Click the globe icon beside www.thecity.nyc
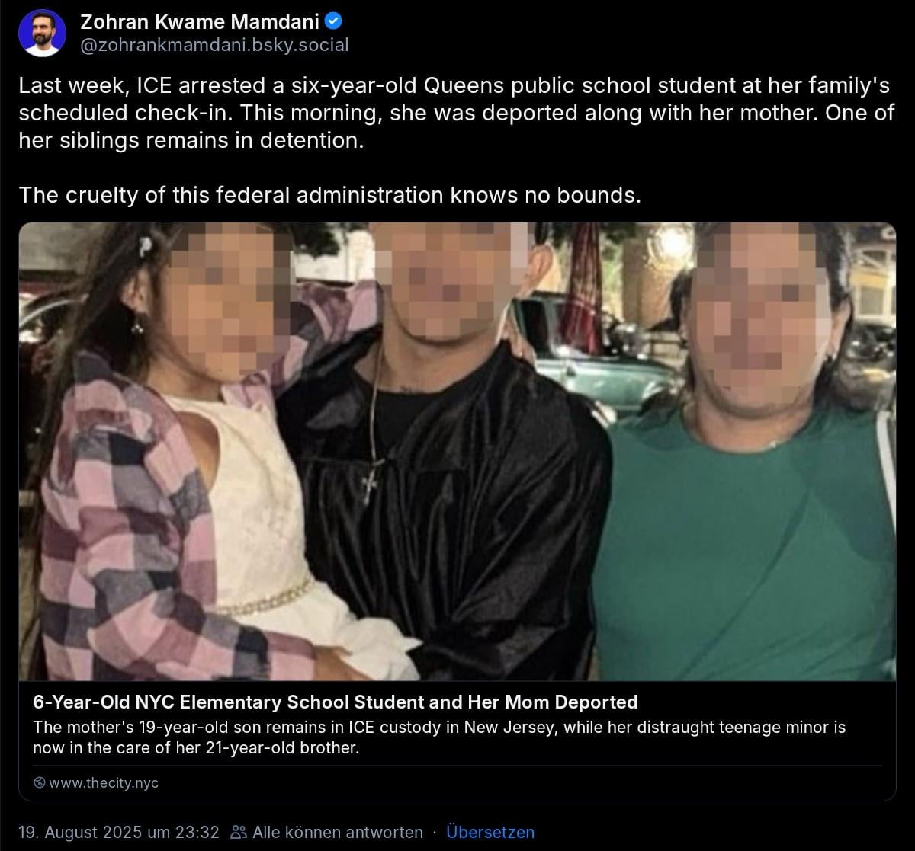The width and height of the screenshot is (915, 851). tap(40, 782)
